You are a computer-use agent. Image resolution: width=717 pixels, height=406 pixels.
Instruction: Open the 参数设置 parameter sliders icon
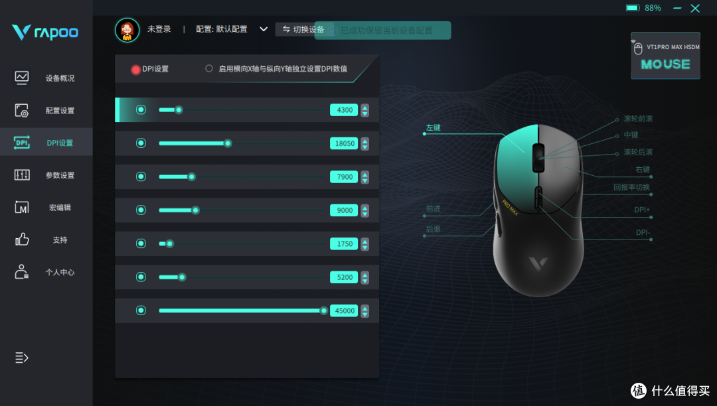[x=21, y=175]
